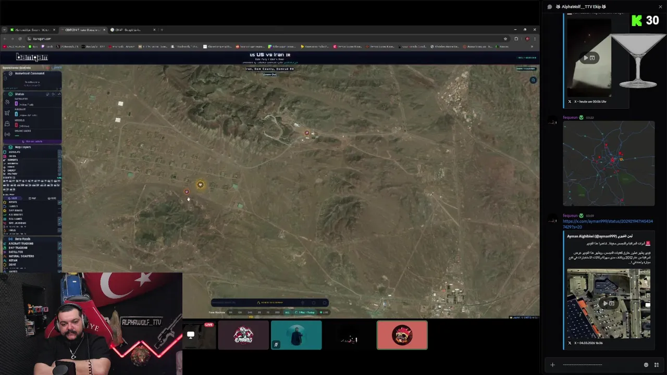The height and width of the screenshot is (375, 667).
Task: Select the glowing yellow map marker
Action: pos(200,185)
